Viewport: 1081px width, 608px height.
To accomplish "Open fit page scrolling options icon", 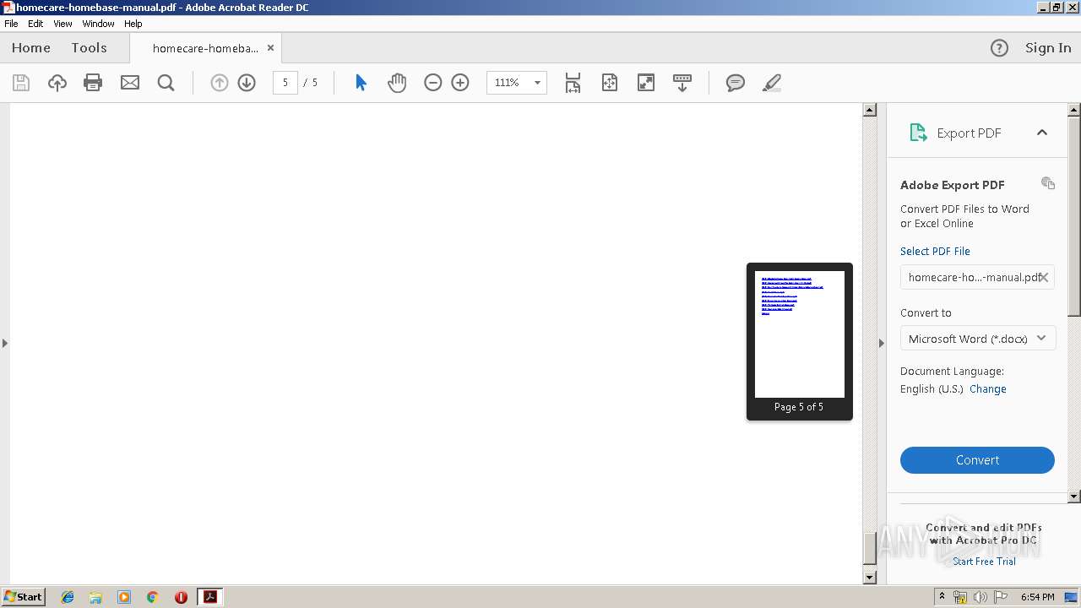I will tap(573, 83).
